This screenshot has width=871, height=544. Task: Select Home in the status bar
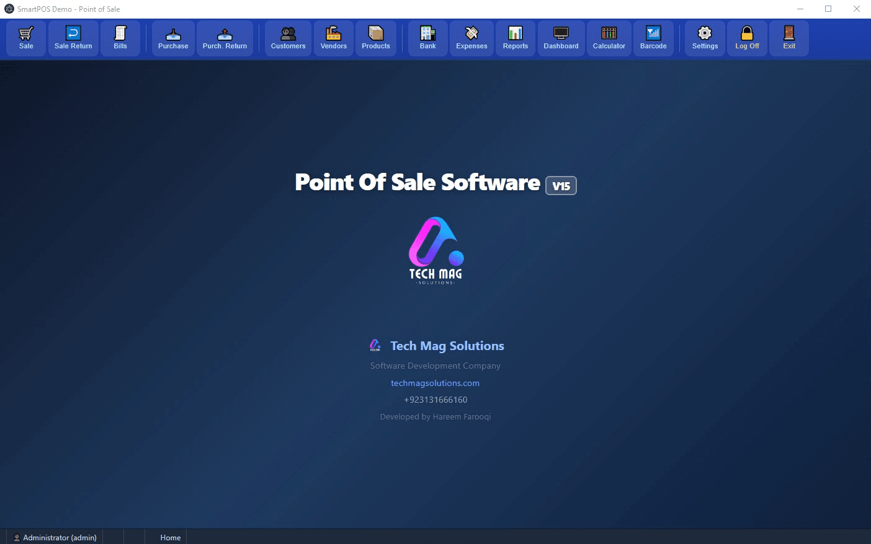click(170, 537)
